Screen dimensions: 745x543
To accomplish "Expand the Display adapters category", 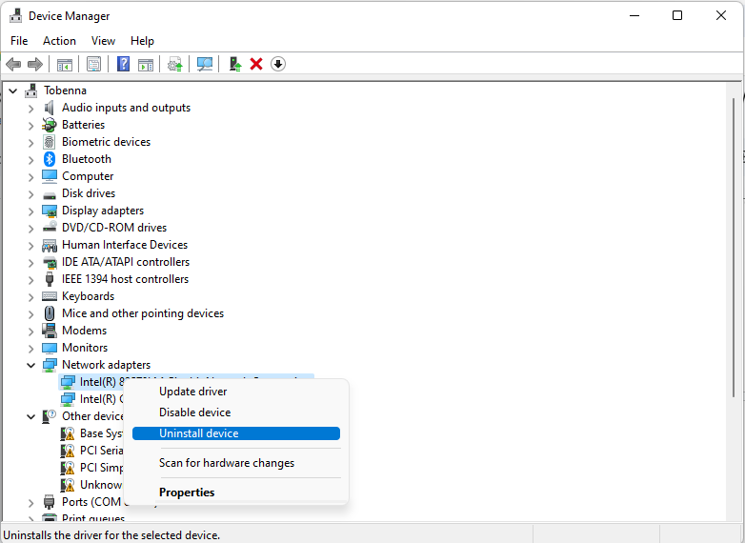I will pos(30,211).
